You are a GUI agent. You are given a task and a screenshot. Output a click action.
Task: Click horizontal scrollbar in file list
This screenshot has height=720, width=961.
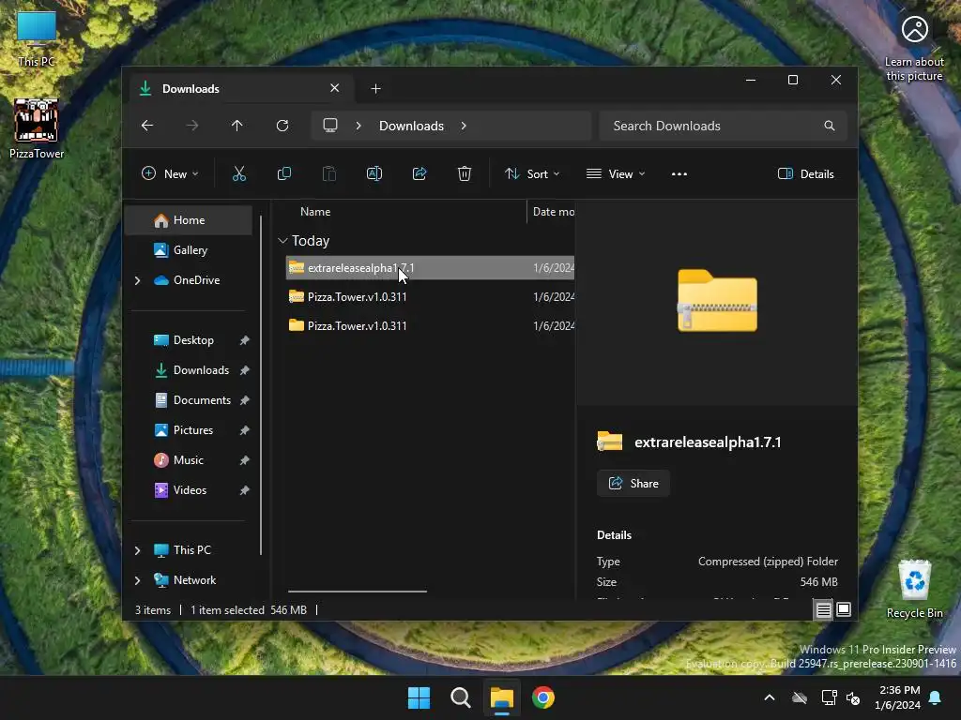pos(358,592)
